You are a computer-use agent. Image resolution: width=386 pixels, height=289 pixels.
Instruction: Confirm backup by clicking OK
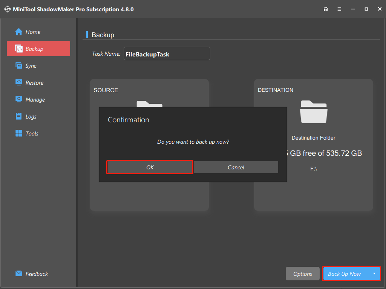[x=150, y=167]
